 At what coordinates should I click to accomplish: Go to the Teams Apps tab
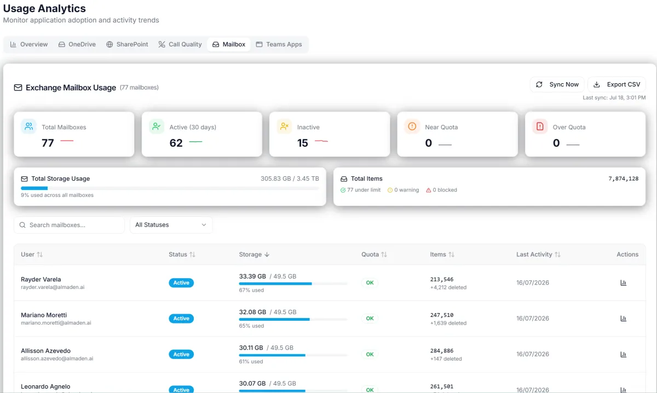click(x=279, y=44)
